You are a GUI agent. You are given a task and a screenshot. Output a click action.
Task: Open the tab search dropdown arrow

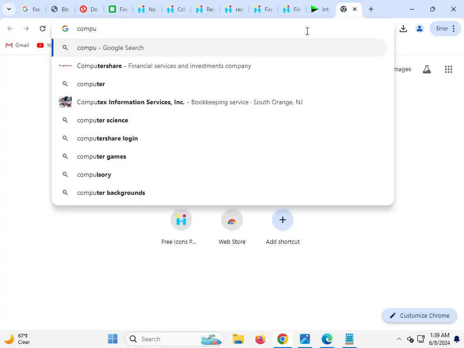(x=9, y=9)
